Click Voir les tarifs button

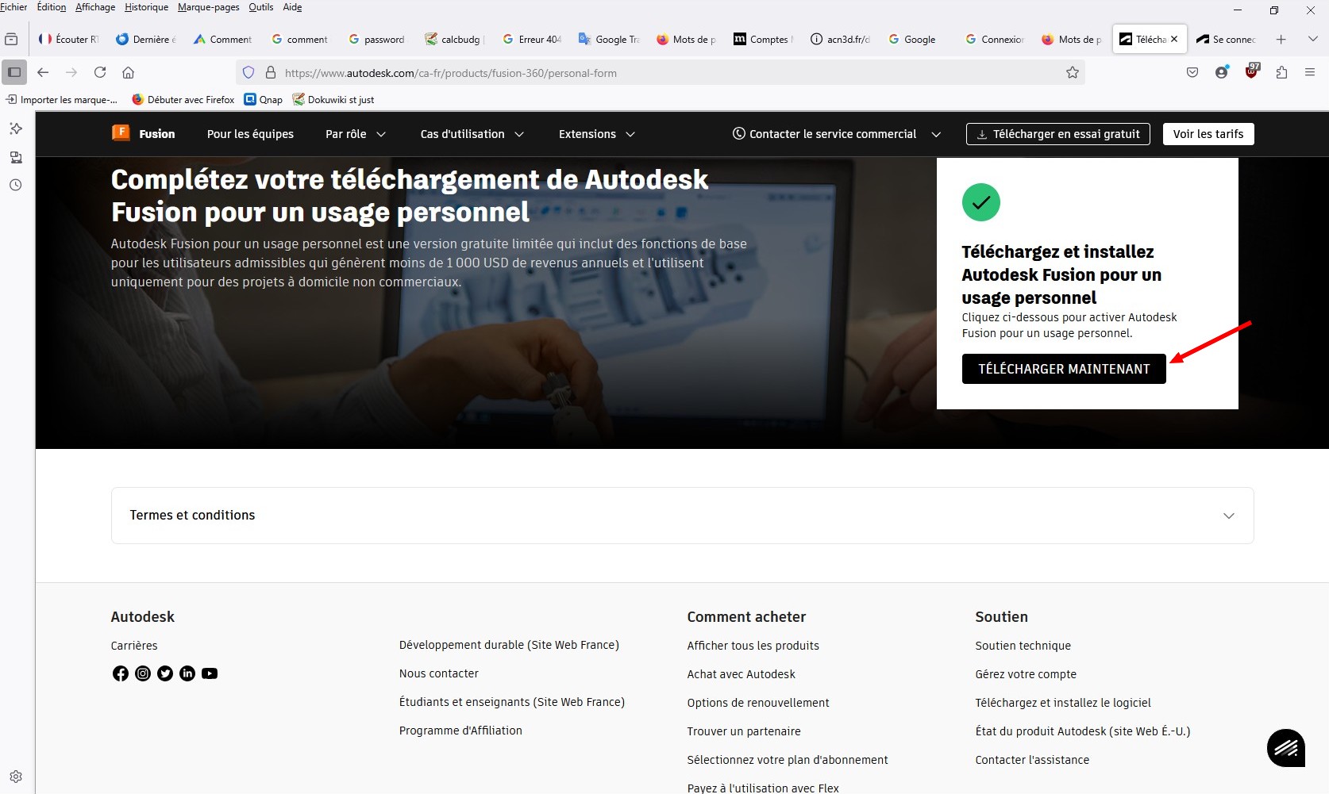(x=1208, y=134)
